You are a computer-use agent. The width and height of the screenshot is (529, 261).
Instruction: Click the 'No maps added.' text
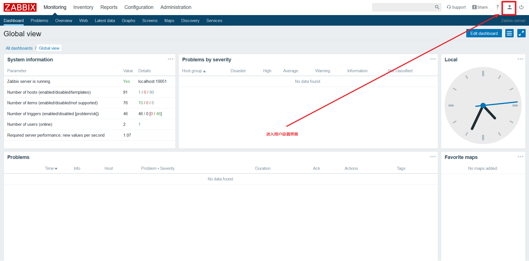pyautogui.click(x=483, y=168)
